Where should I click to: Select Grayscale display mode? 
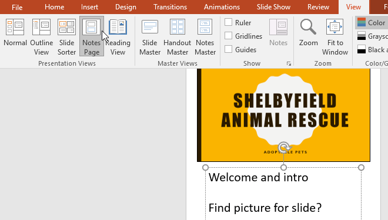tap(372, 36)
